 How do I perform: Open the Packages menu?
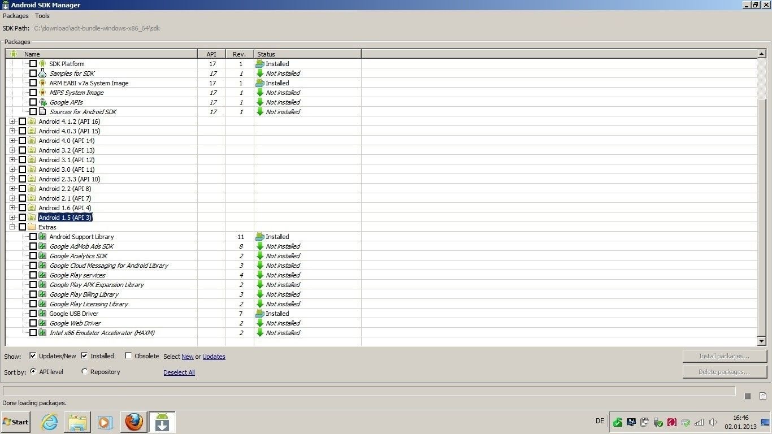[15, 16]
